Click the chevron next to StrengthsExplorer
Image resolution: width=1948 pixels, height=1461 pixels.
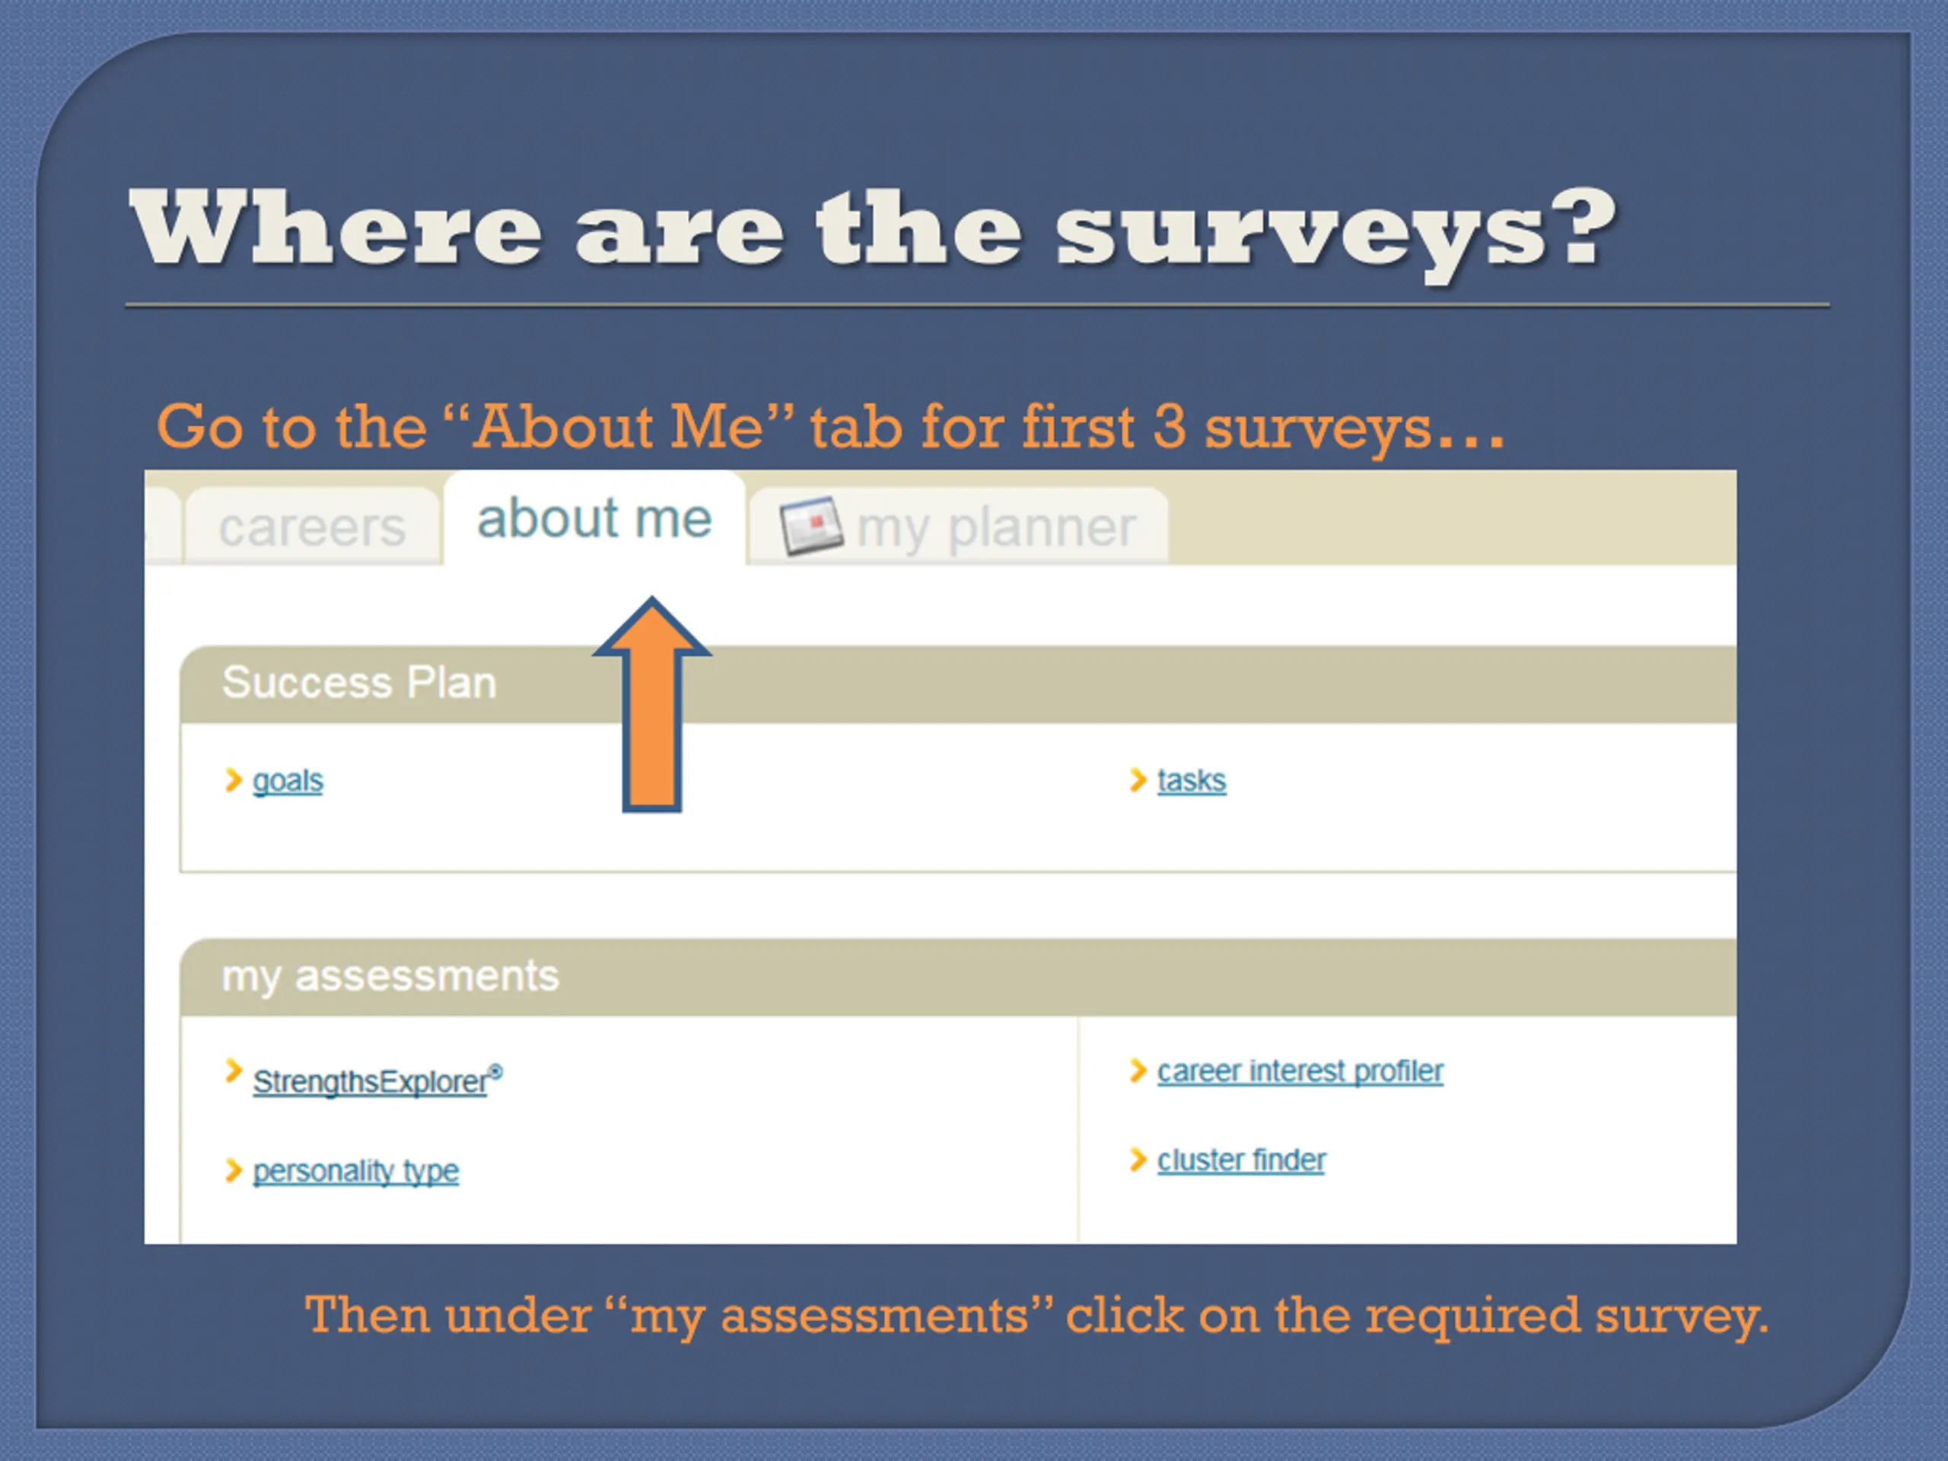[x=234, y=1071]
